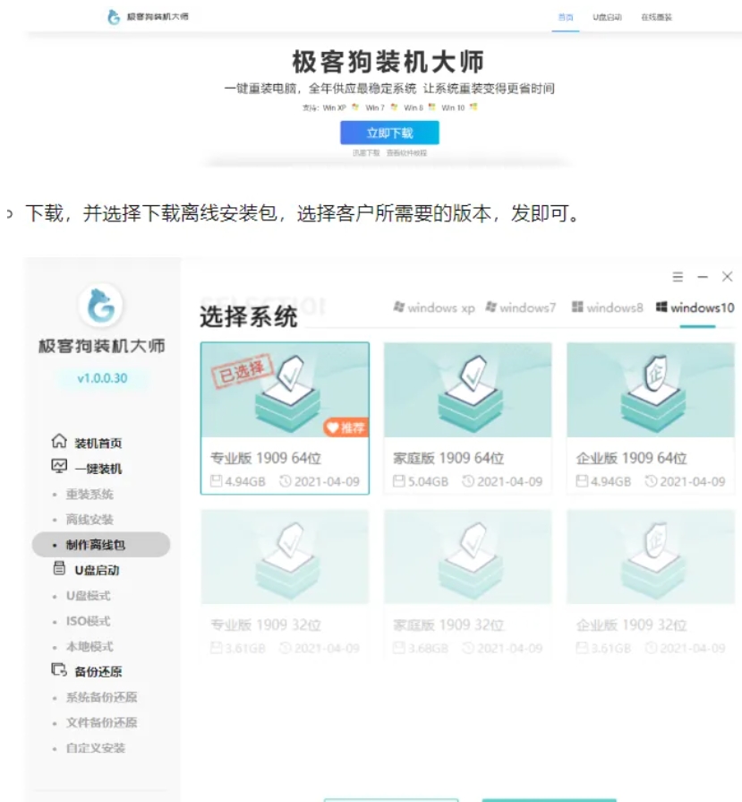Select the 专业版 1909 32位 system card
742x802 pixels.
pos(285,583)
